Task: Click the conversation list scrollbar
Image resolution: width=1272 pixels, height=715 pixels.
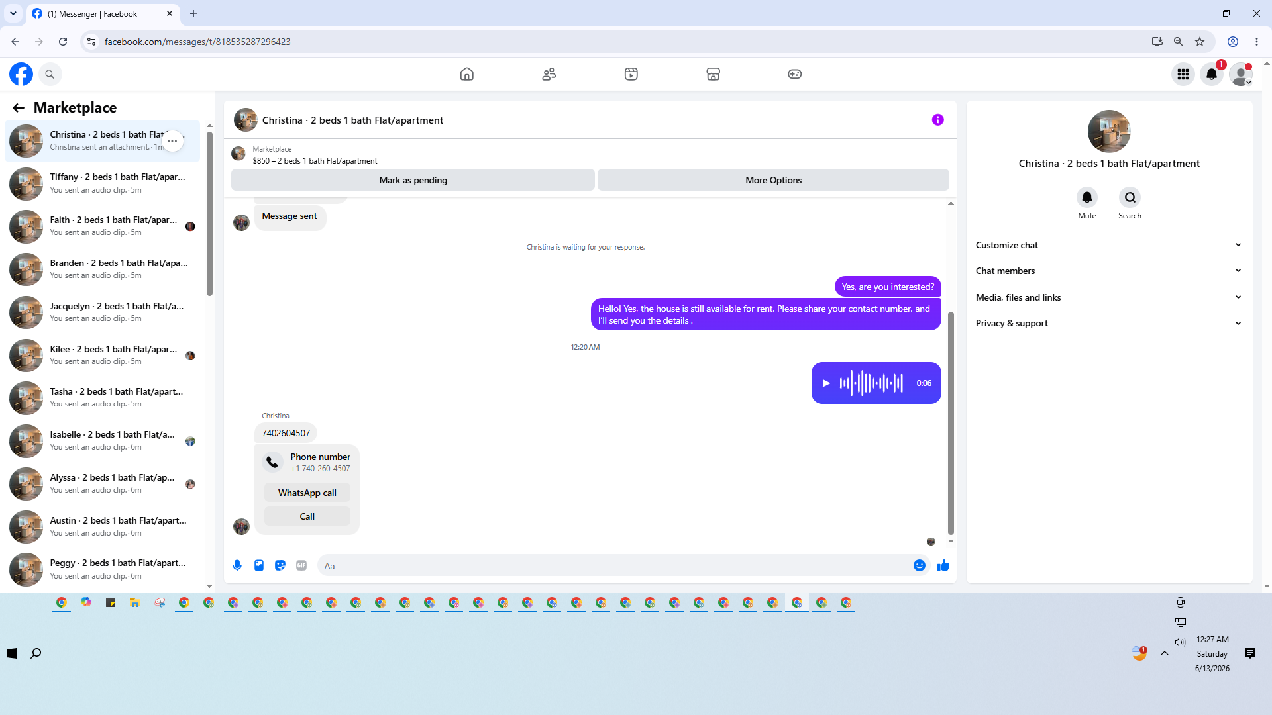Action: [x=209, y=213]
